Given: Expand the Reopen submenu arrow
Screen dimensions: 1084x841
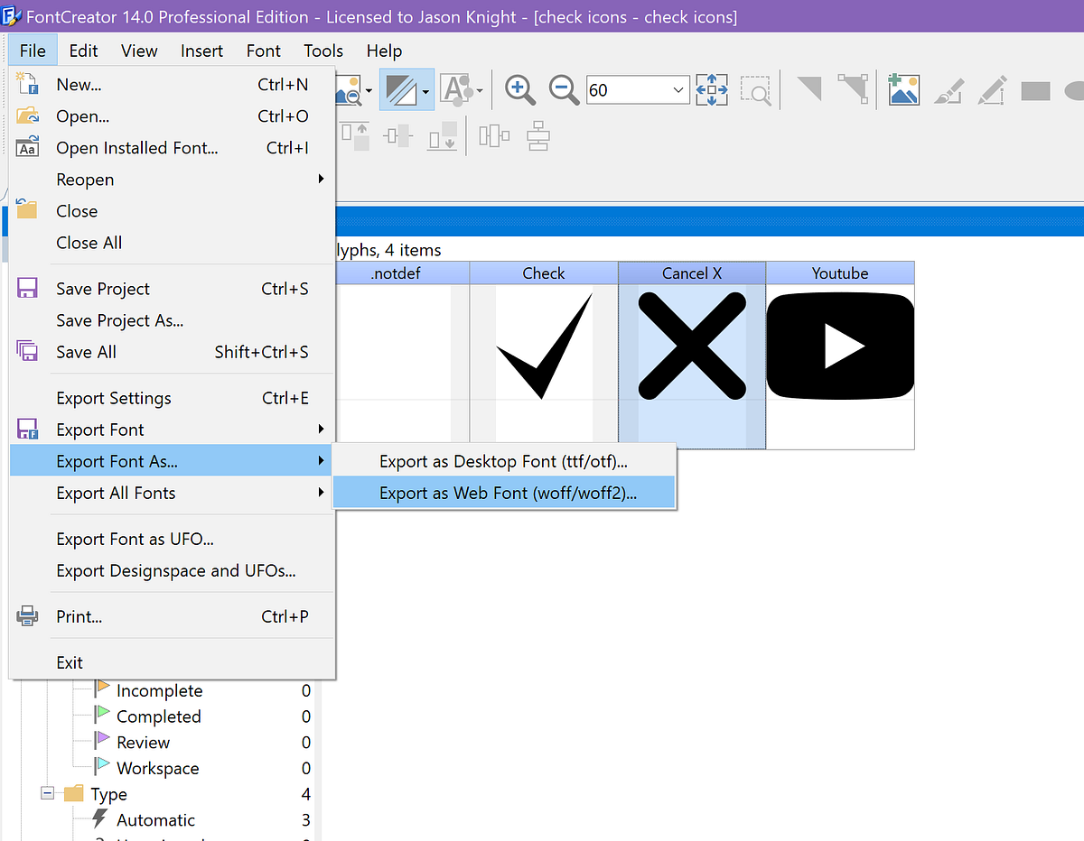Looking at the screenshot, I should click(321, 179).
